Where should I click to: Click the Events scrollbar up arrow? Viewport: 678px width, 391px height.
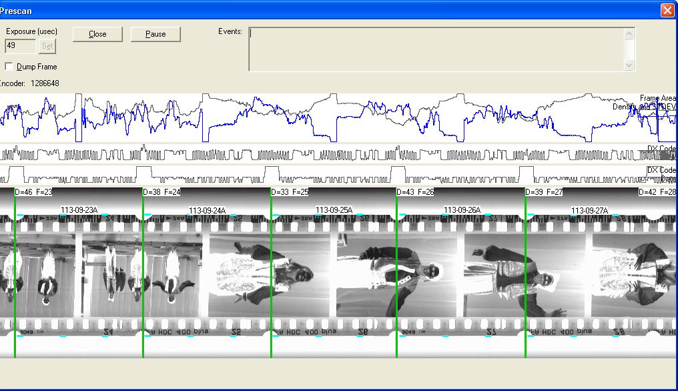point(629,33)
